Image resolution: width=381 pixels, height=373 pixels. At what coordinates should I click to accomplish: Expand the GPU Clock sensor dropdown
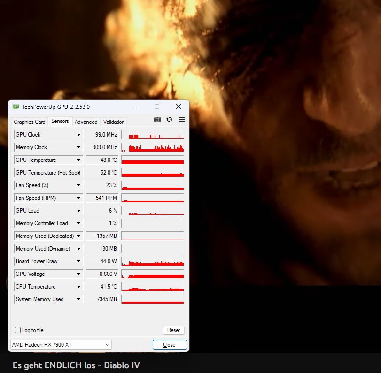pos(78,135)
